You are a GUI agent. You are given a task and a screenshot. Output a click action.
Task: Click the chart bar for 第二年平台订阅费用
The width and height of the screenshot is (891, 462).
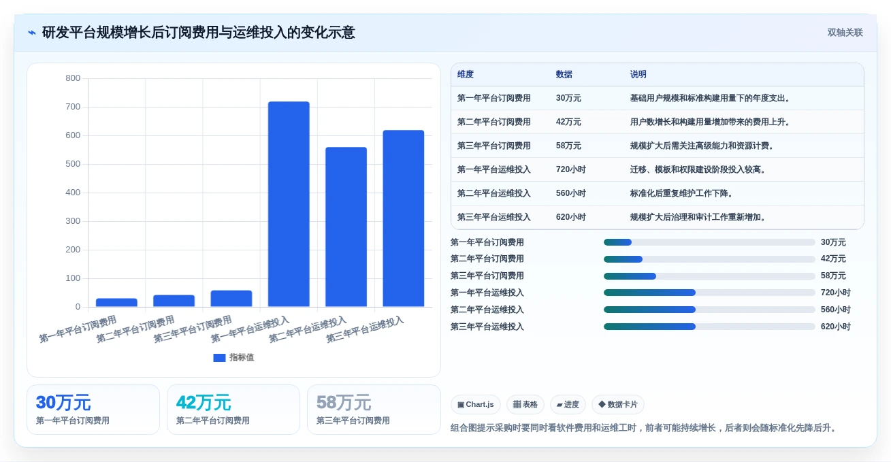(174, 301)
